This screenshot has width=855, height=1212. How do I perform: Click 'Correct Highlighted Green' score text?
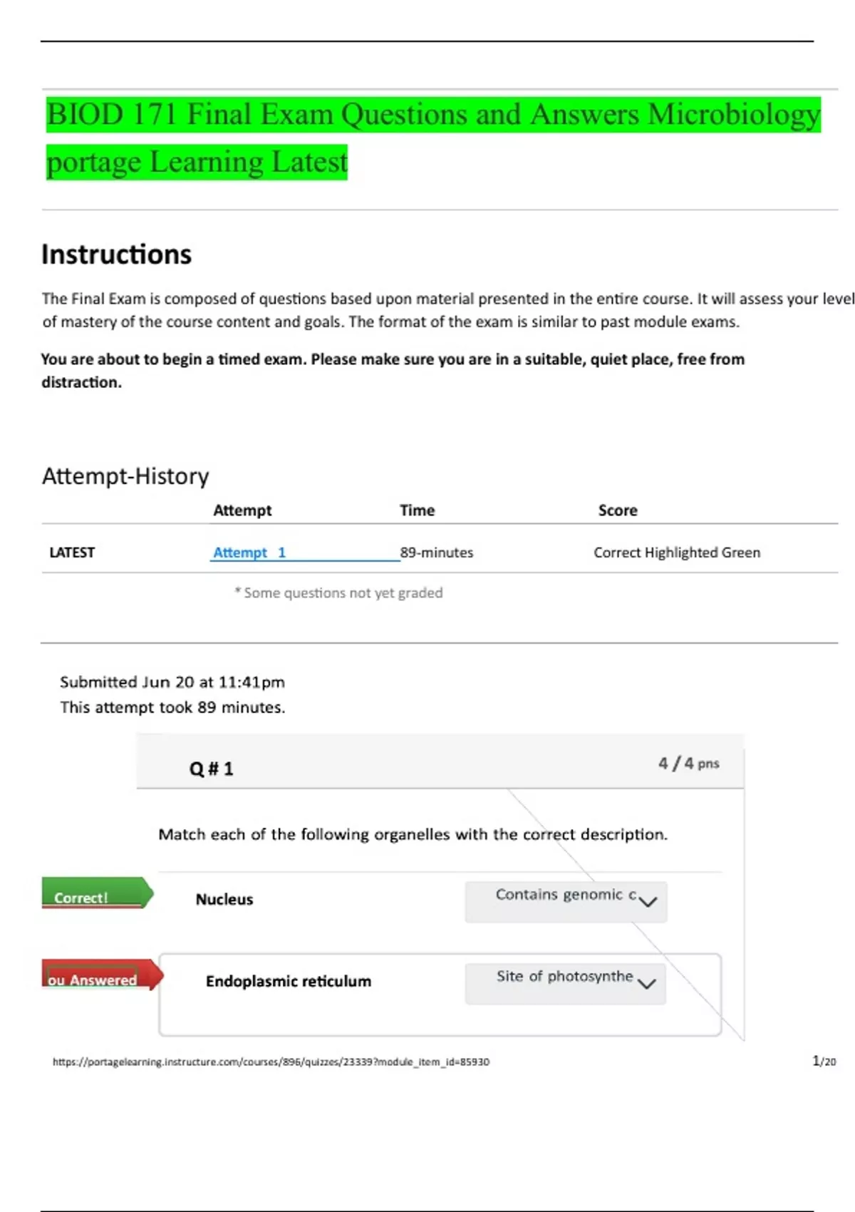coord(677,553)
